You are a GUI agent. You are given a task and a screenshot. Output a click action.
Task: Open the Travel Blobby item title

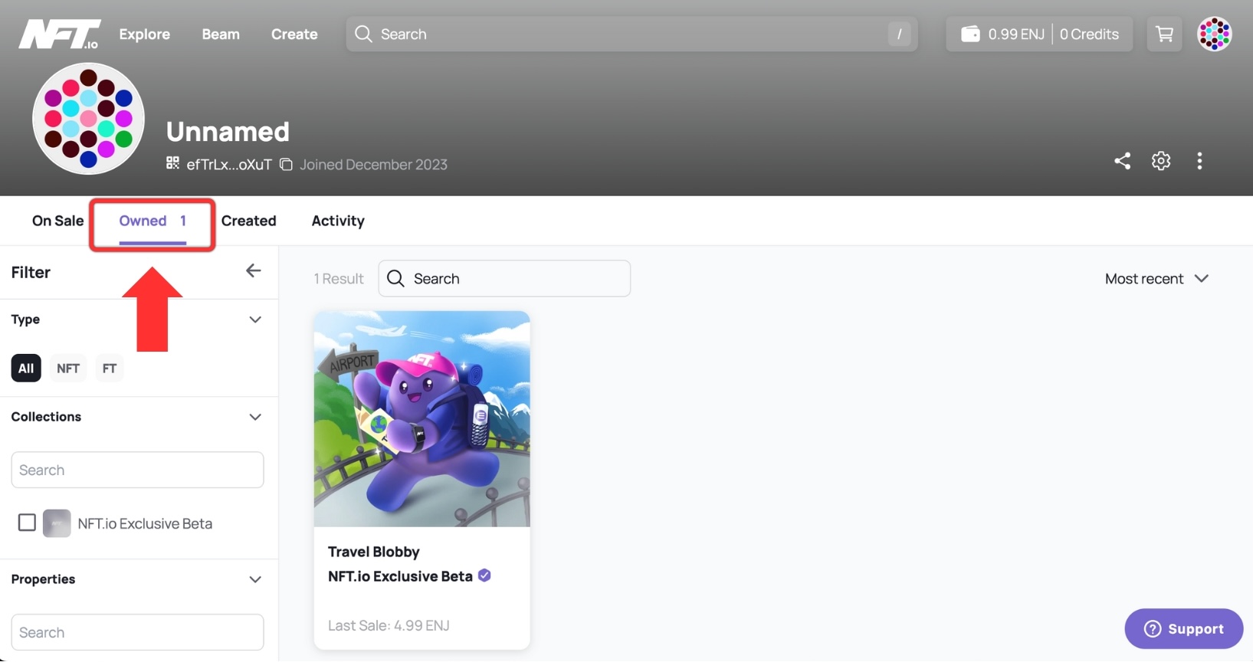point(373,551)
